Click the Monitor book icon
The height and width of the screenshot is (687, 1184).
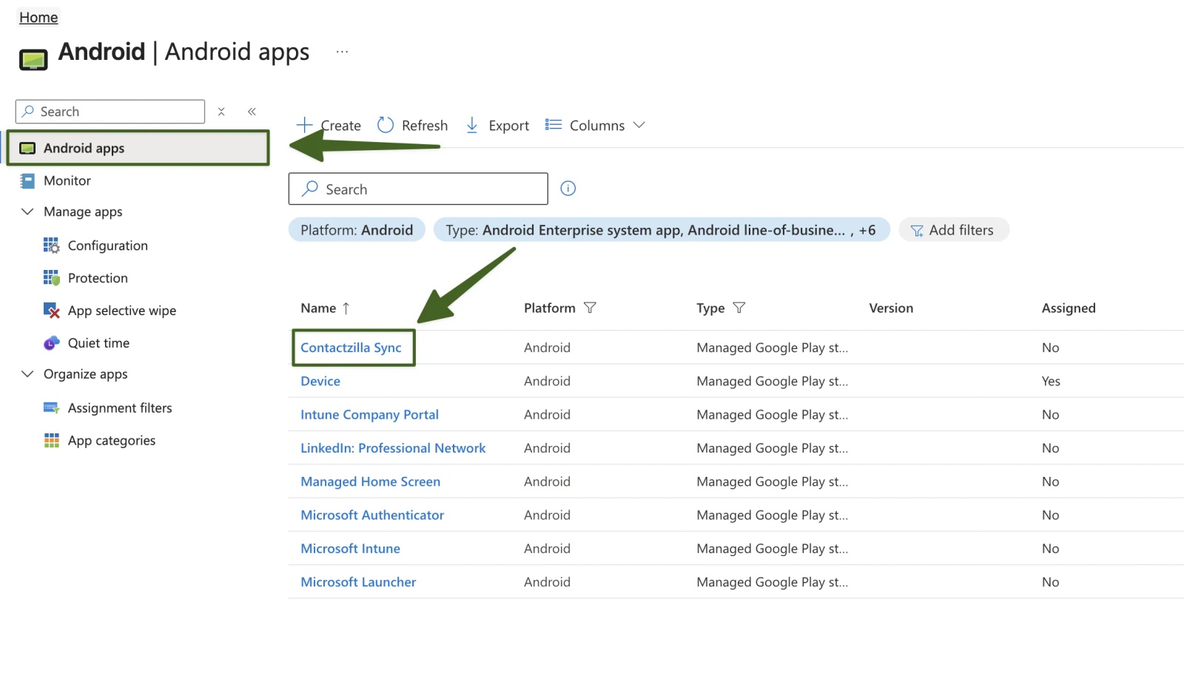27,180
